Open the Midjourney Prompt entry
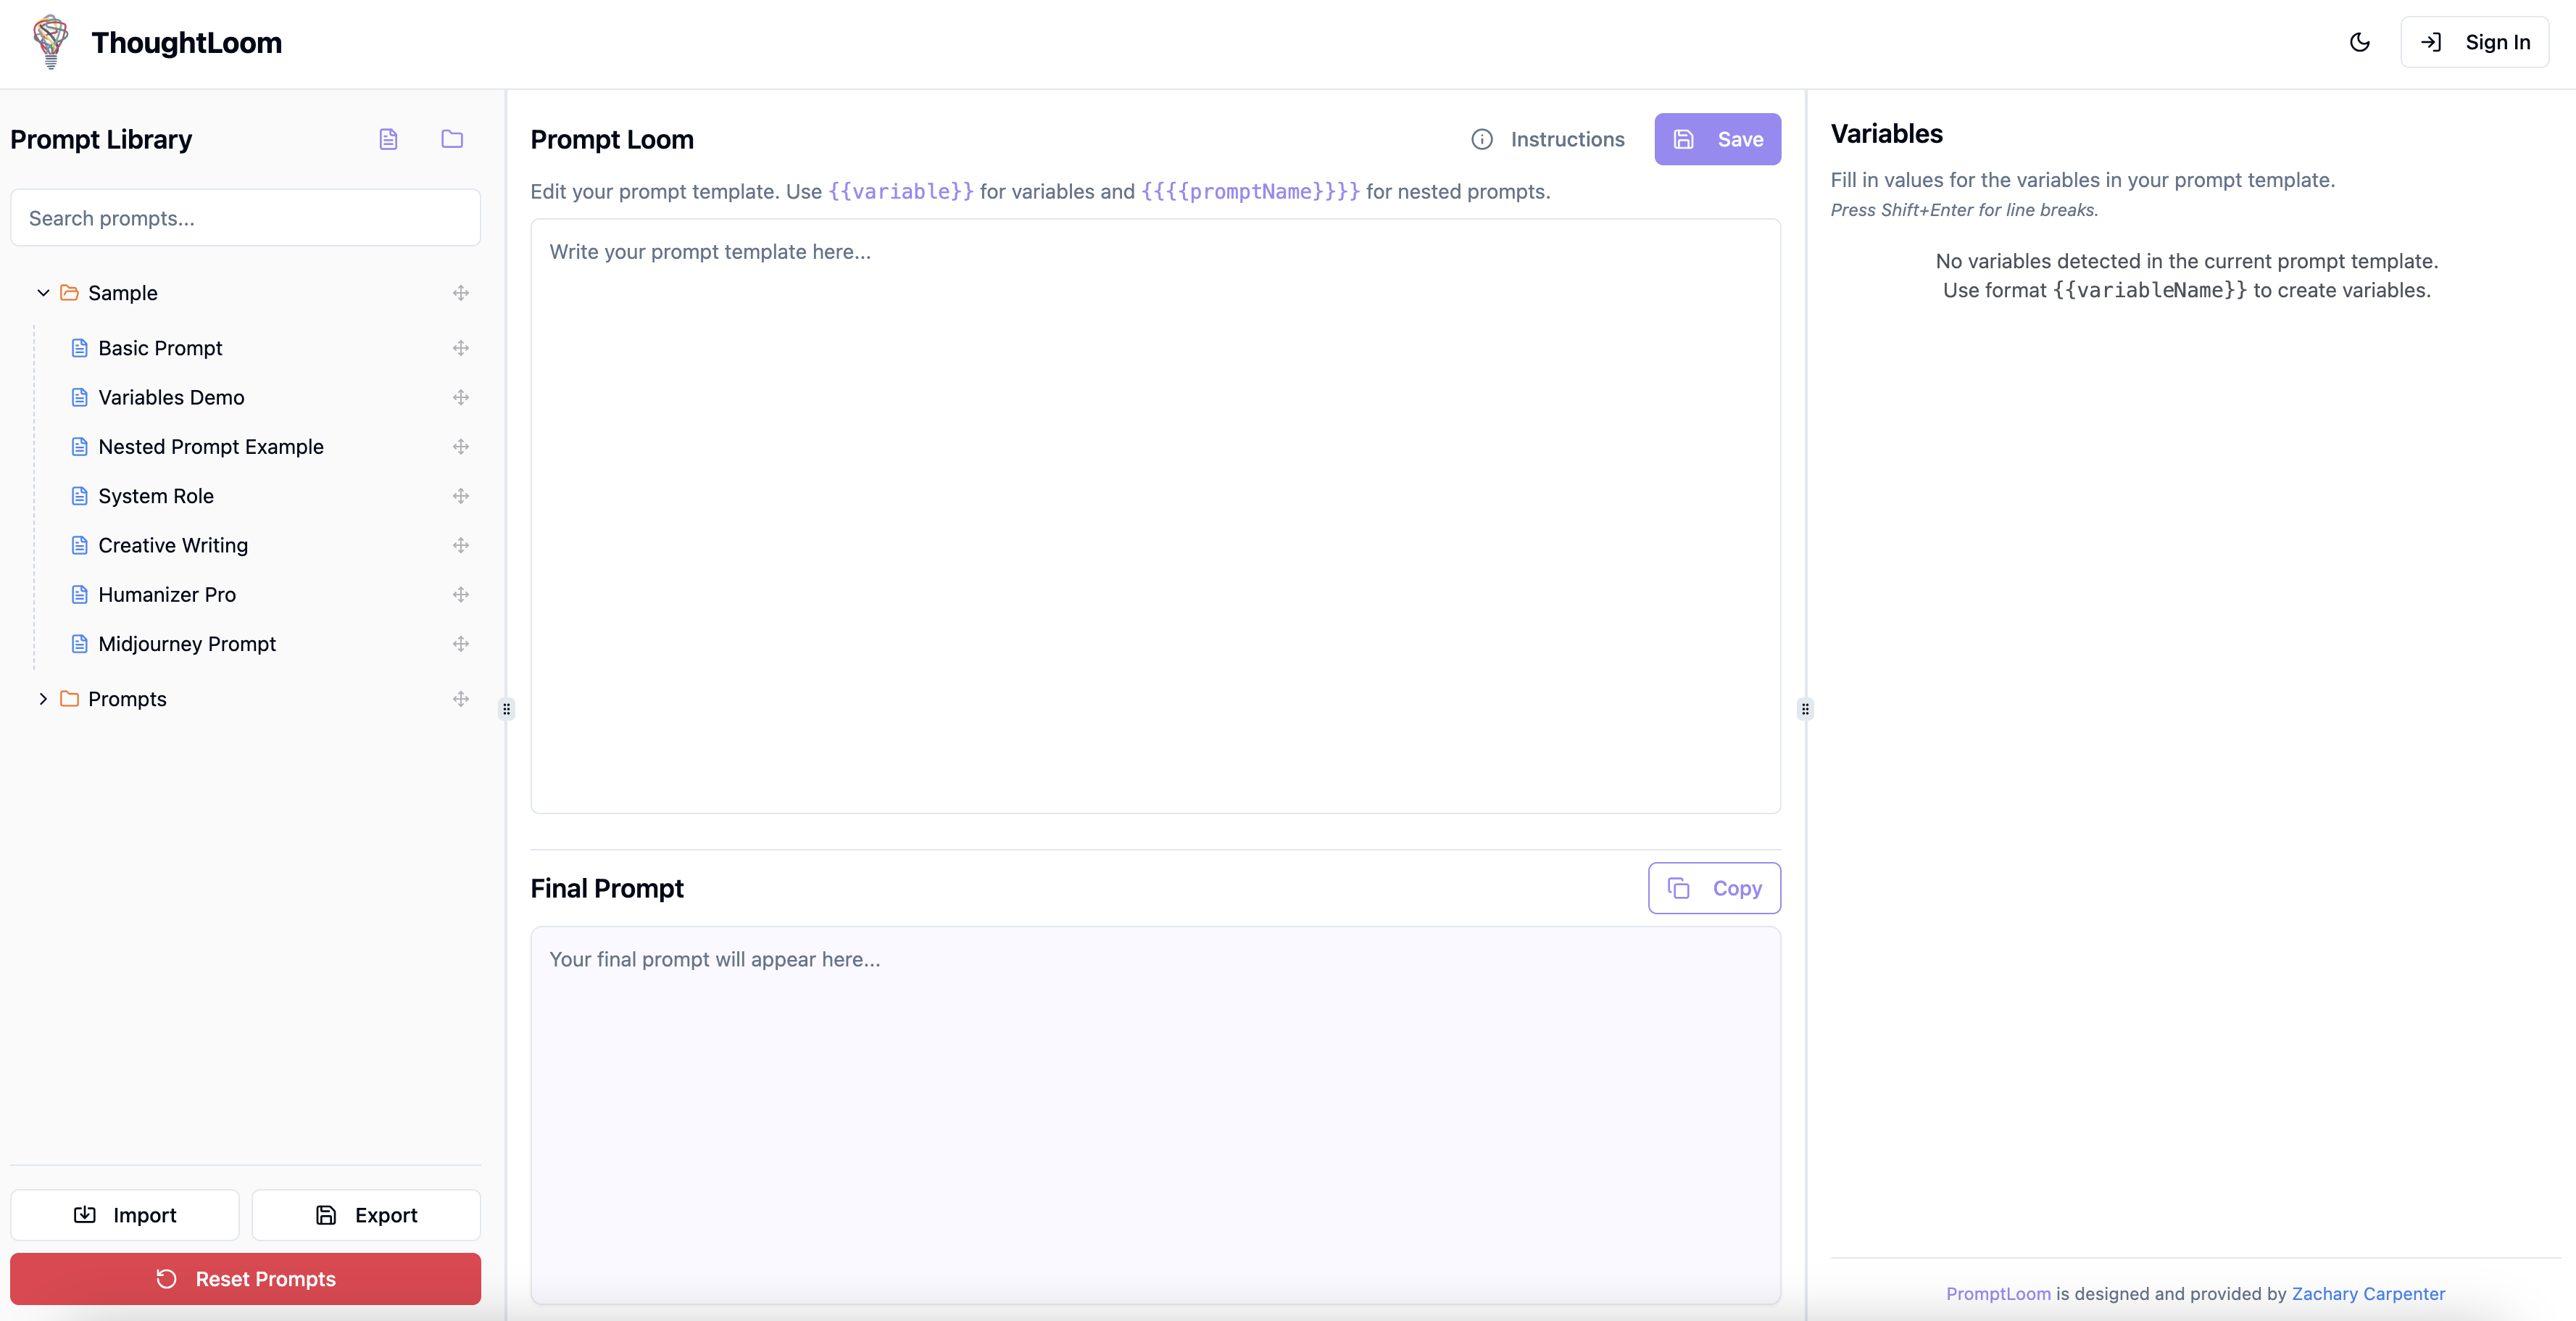Viewport: 2576px width, 1321px height. pos(187,644)
